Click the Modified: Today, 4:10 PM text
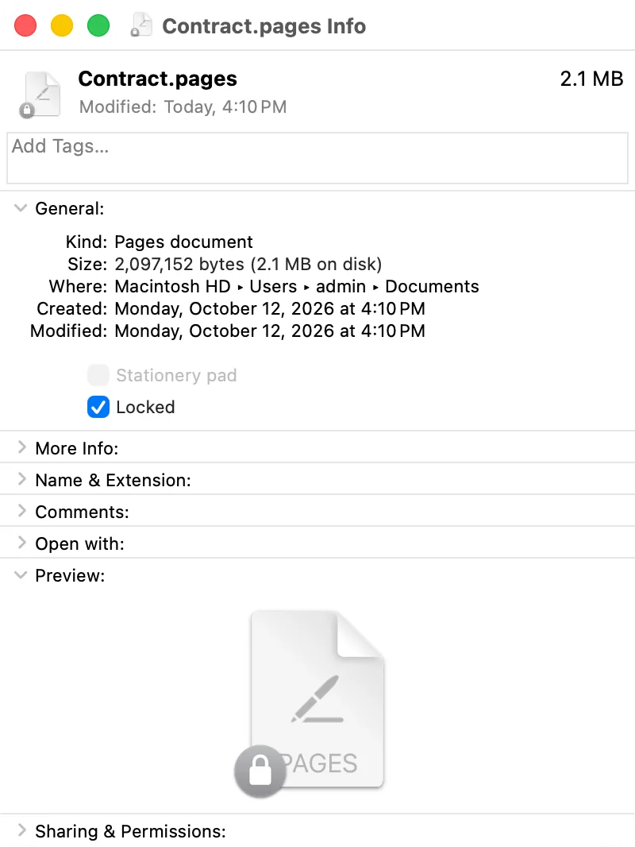The width and height of the screenshot is (635, 847). click(x=183, y=107)
